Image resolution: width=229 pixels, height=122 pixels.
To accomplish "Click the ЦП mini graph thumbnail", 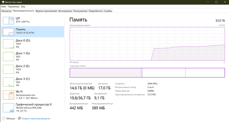I will click(9, 20).
